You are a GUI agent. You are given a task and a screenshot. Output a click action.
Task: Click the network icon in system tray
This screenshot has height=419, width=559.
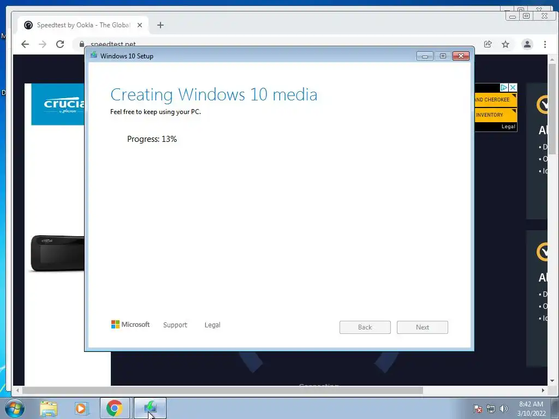(x=491, y=409)
